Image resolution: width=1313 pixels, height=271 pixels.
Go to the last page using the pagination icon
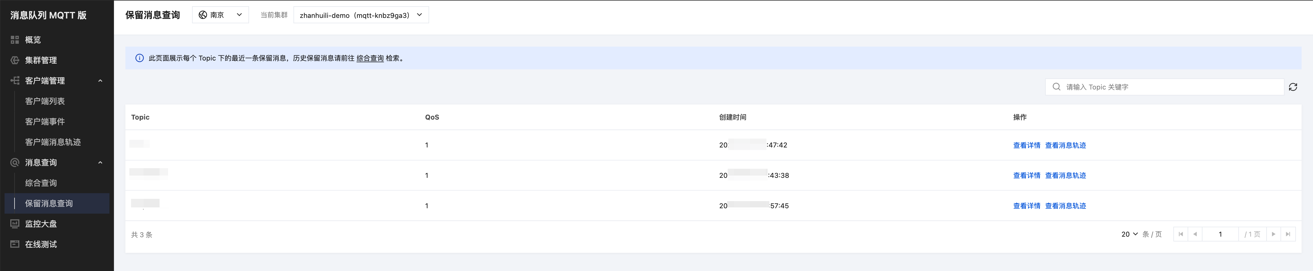click(x=1288, y=234)
